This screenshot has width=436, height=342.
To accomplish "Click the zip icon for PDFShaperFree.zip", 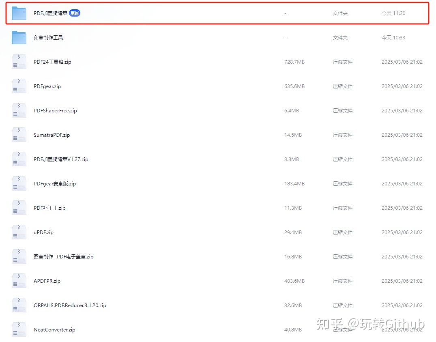I will pyautogui.click(x=19, y=110).
